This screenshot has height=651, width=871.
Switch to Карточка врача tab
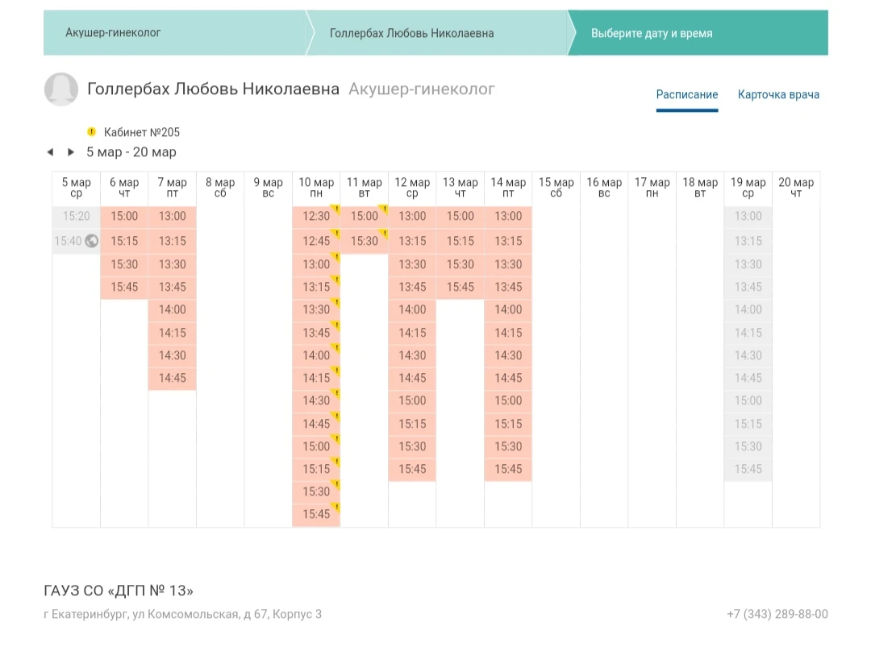click(x=778, y=94)
